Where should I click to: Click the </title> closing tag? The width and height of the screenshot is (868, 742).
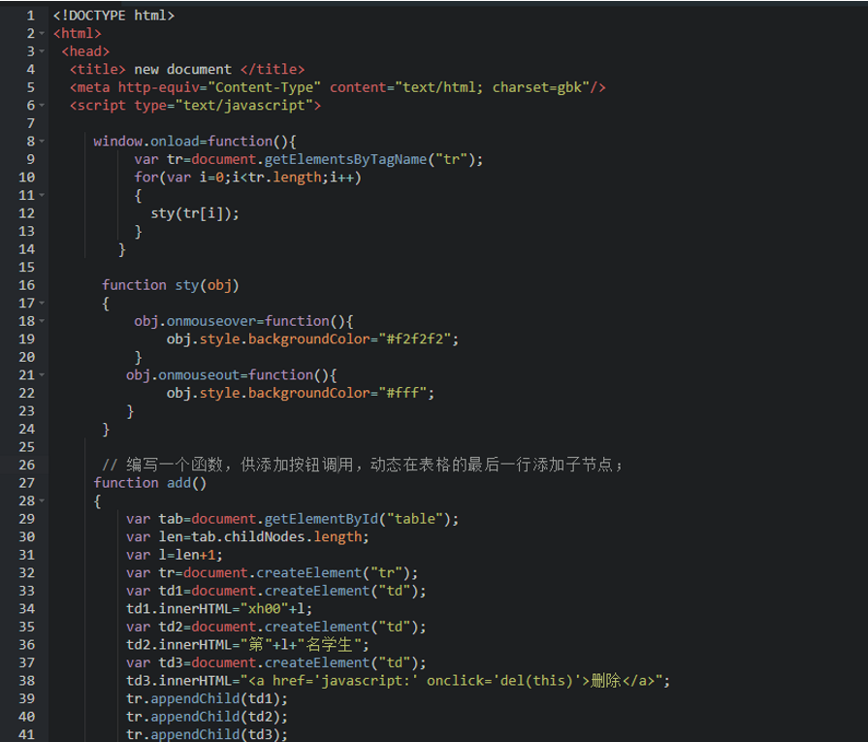(x=273, y=69)
